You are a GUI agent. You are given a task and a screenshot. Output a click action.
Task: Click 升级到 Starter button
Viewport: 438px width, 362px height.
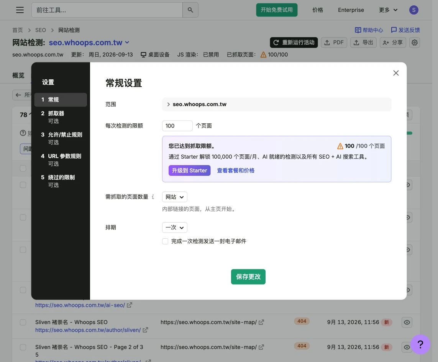pos(189,170)
